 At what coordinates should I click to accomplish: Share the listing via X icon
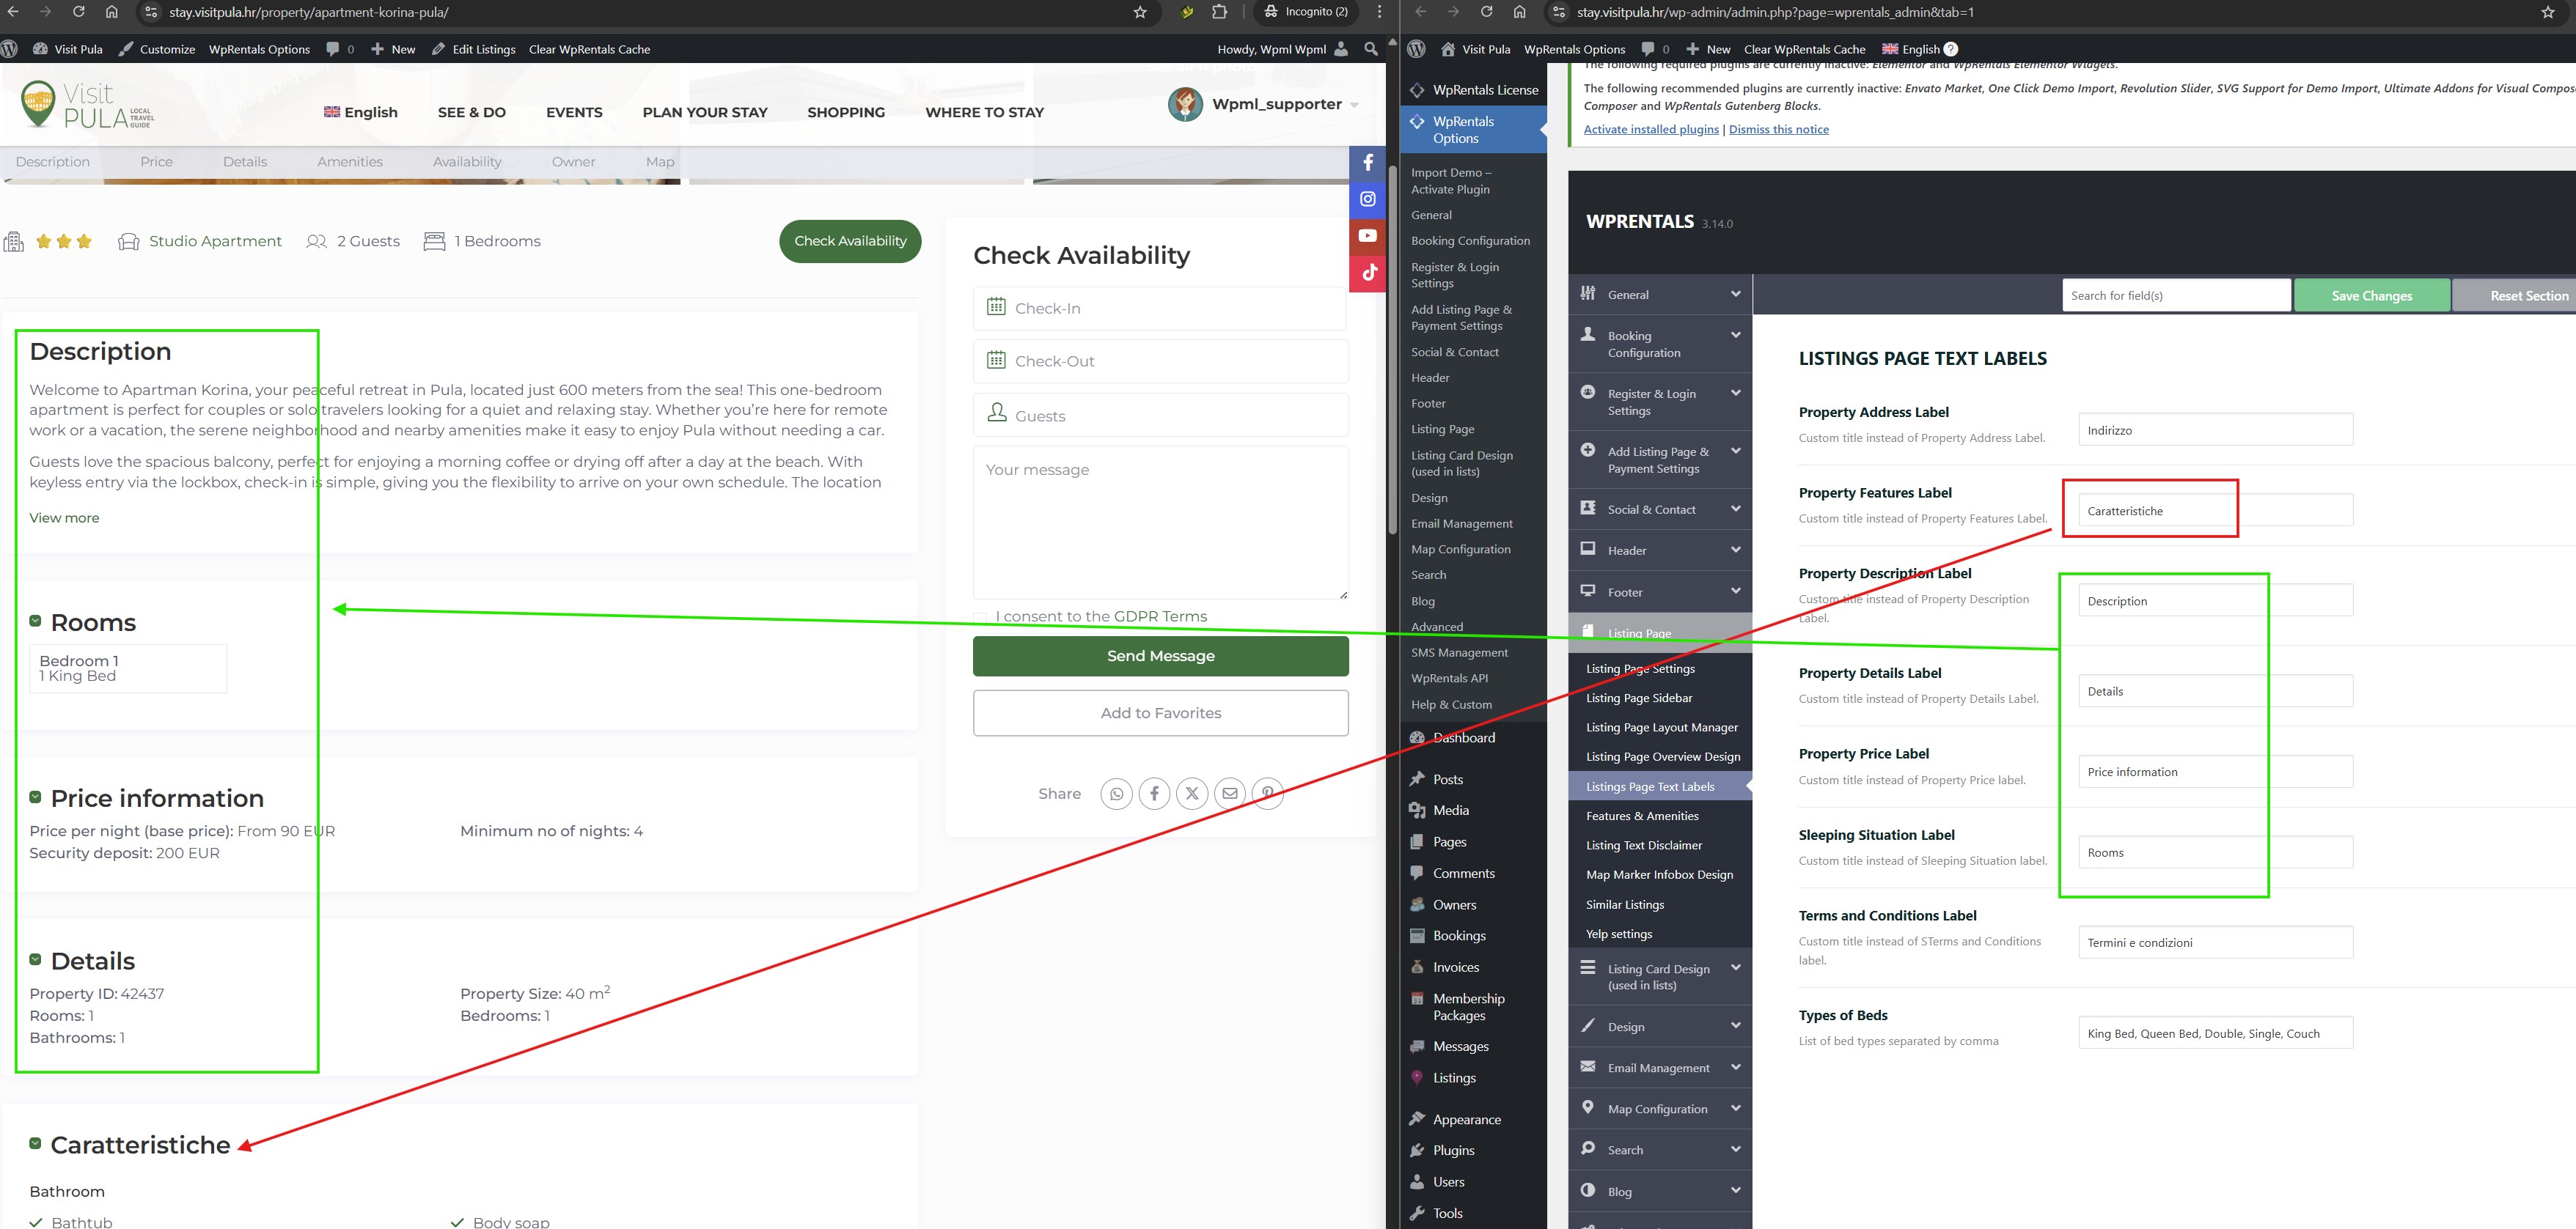1192,794
